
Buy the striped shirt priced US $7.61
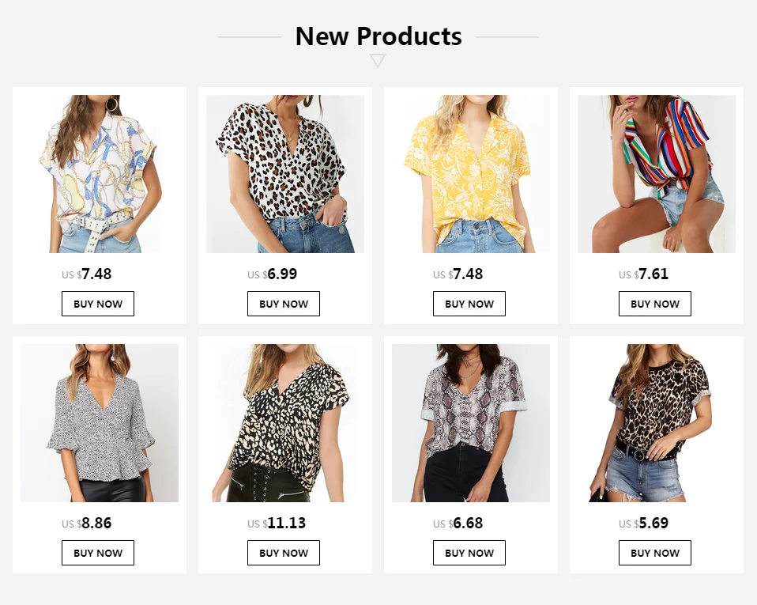tap(654, 304)
